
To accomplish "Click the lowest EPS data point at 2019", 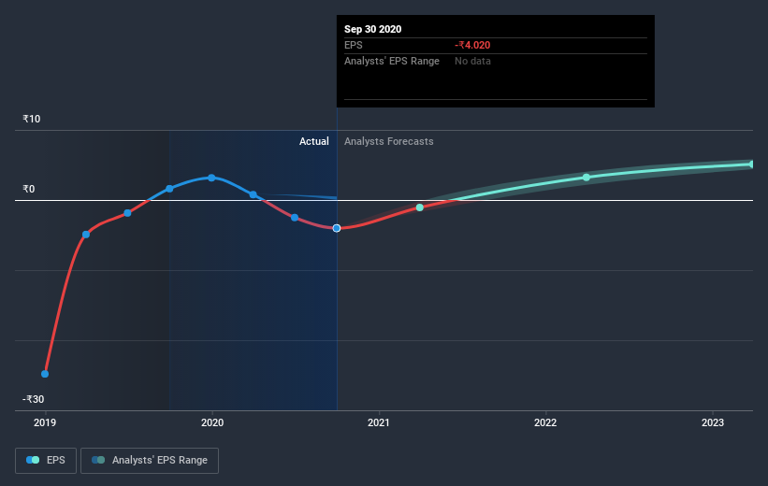I will (45, 374).
